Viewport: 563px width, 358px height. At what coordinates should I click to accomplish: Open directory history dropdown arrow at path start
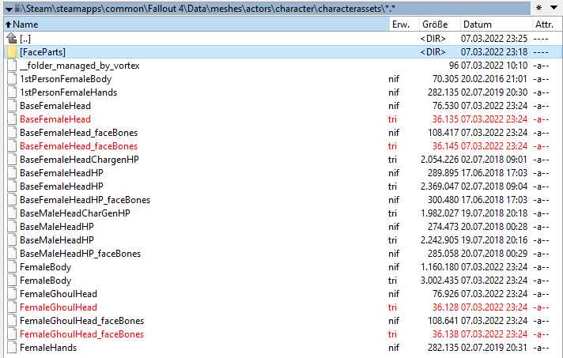(9, 9)
